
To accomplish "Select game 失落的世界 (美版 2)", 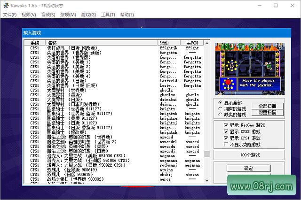I will point(114,67).
